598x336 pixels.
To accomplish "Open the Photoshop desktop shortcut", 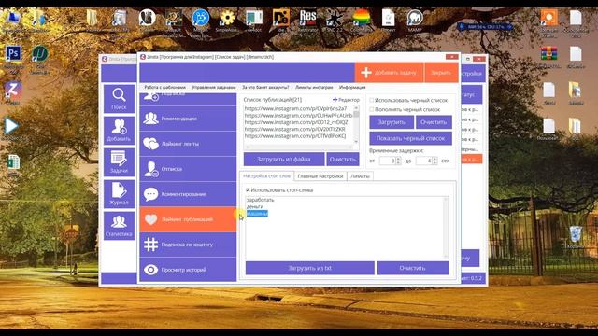I will 13,54.
